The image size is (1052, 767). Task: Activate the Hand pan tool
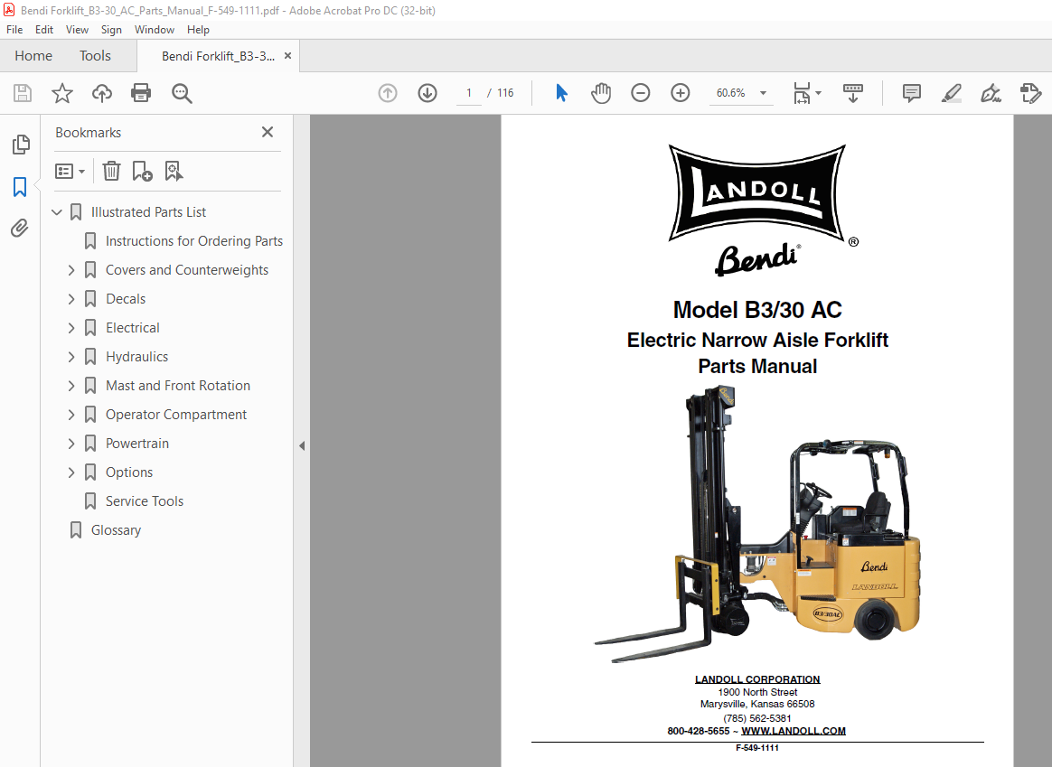point(601,92)
